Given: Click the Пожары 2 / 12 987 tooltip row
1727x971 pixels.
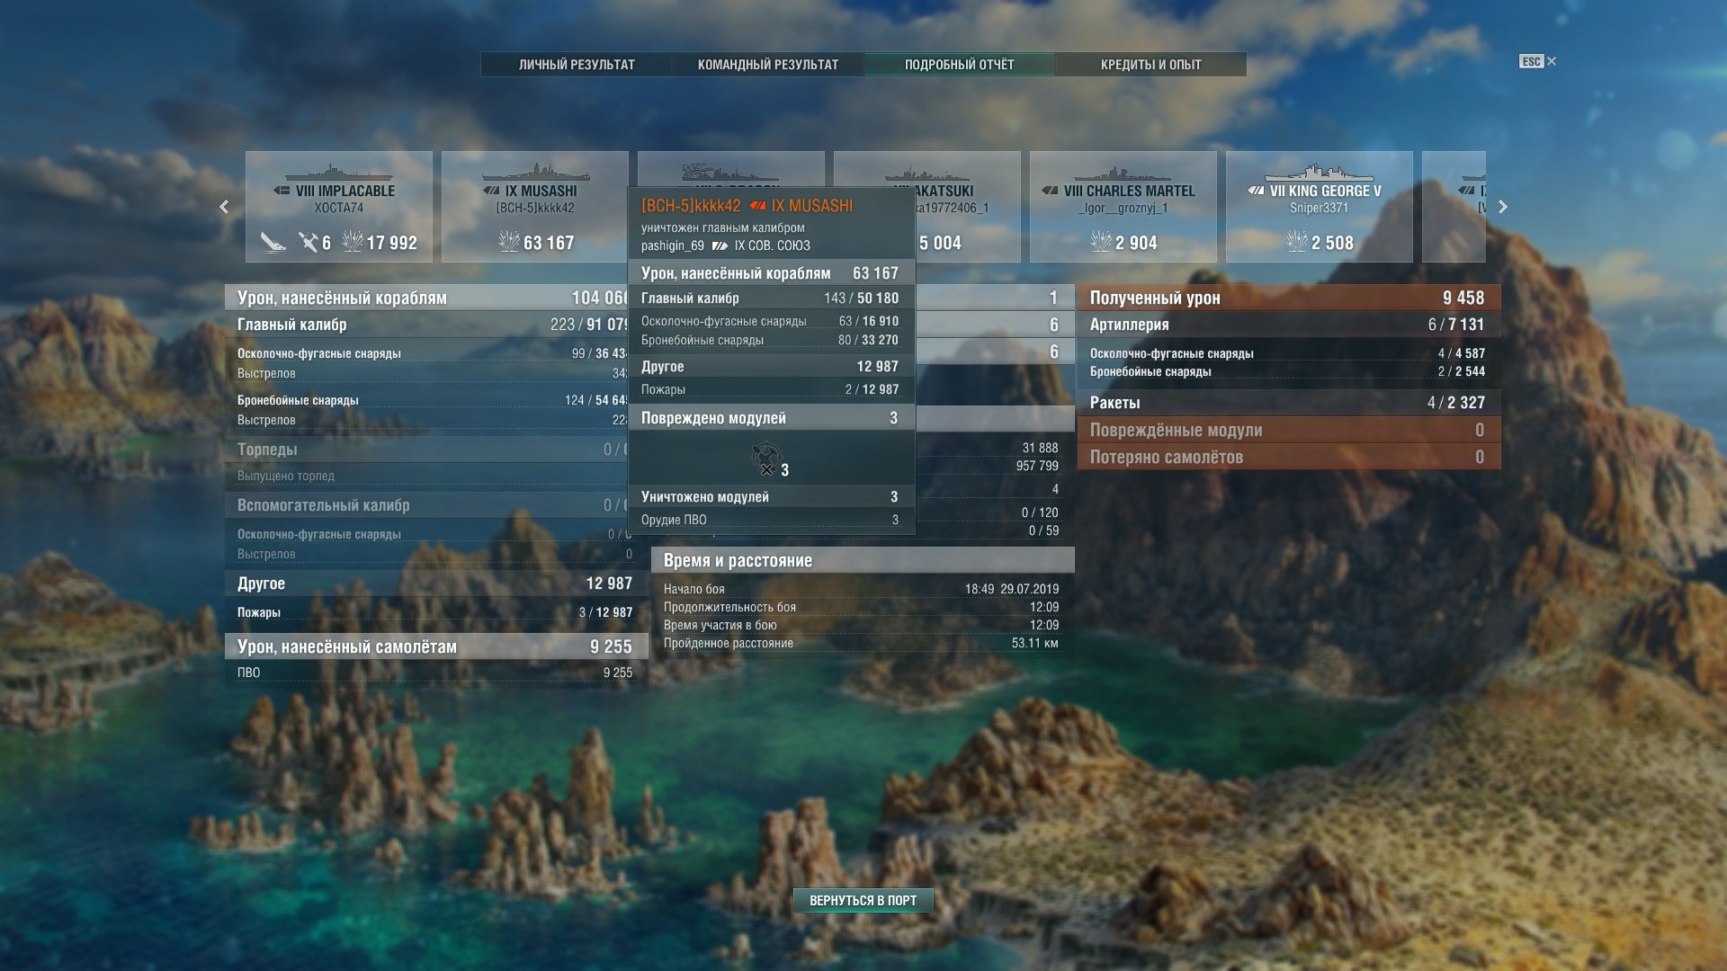Looking at the screenshot, I should [771, 389].
